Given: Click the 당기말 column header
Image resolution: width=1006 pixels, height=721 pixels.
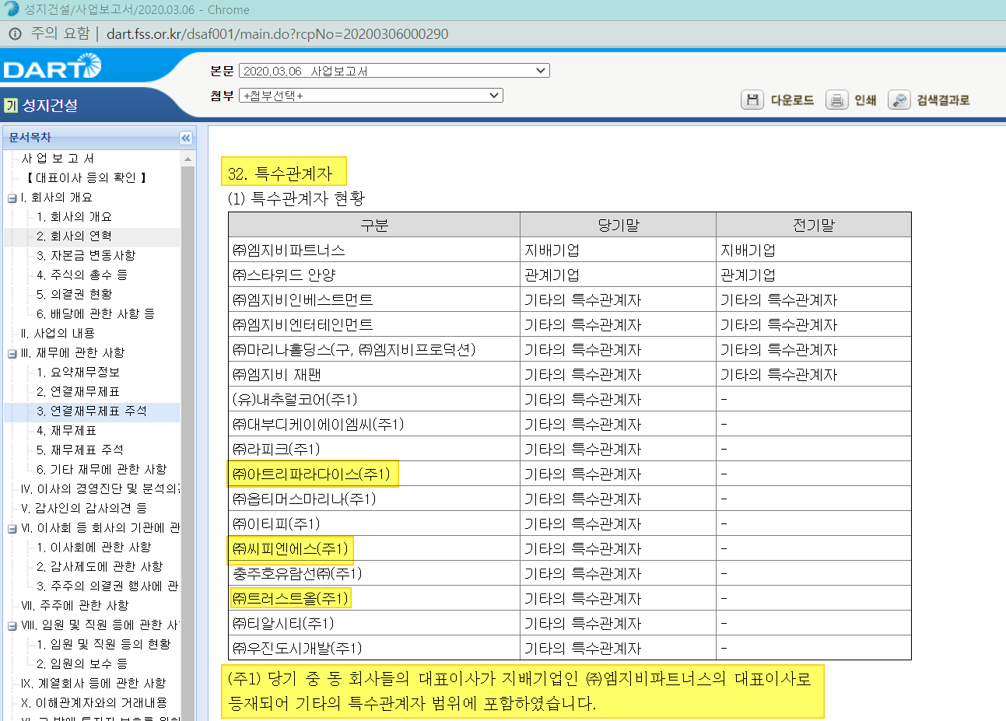Looking at the screenshot, I should click(x=619, y=225).
